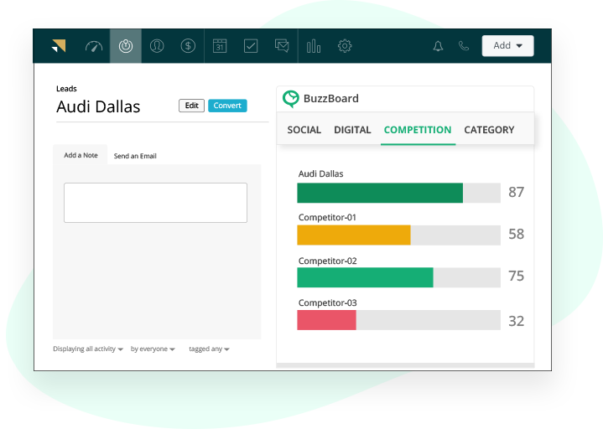The width and height of the screenshot is (603, 429).
Task: Click the score value 32
Action: pyautogui.click(x=516, y=321)
